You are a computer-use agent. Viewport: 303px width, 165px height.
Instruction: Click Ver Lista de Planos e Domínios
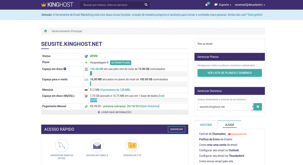tap(229, 73)
